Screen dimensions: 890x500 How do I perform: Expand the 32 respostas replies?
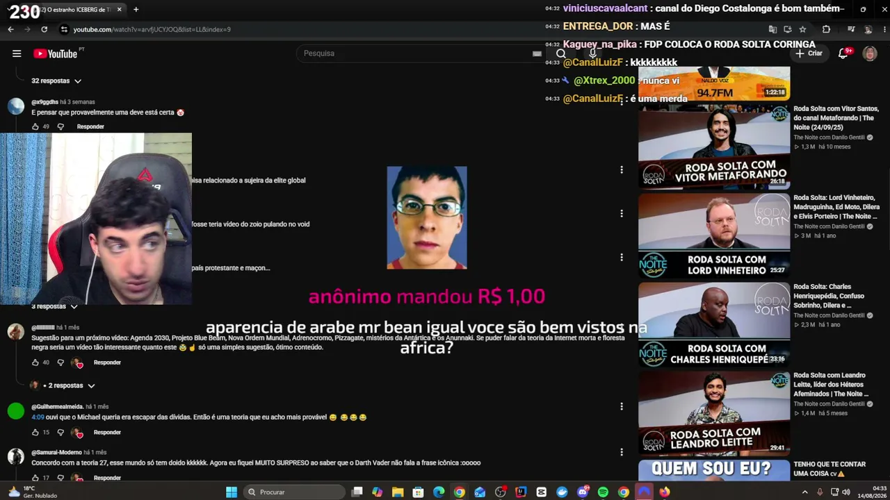pos(56,81)
